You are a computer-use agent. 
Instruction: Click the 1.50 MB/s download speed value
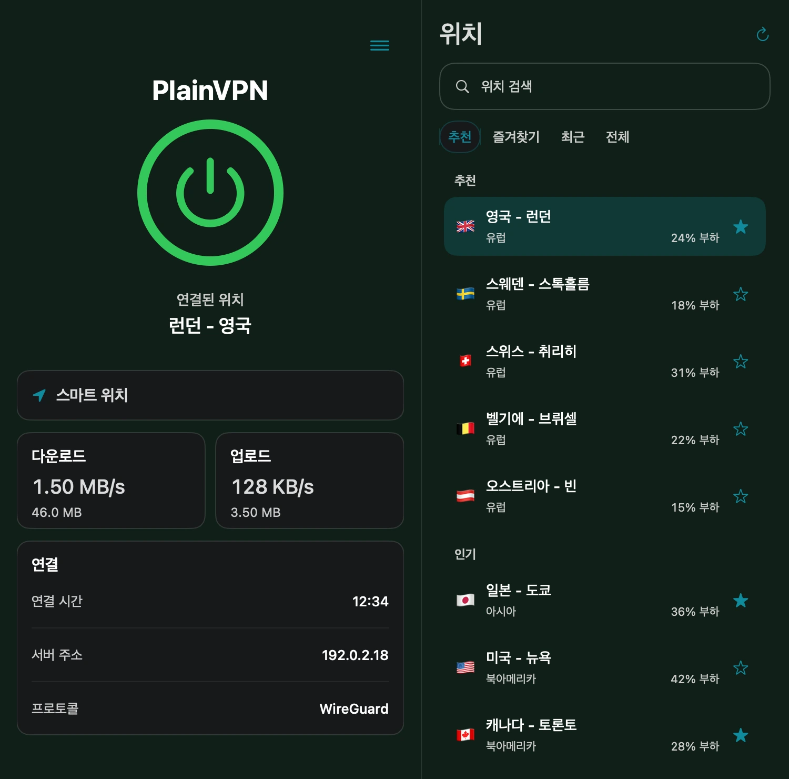[x=79, y=487]
